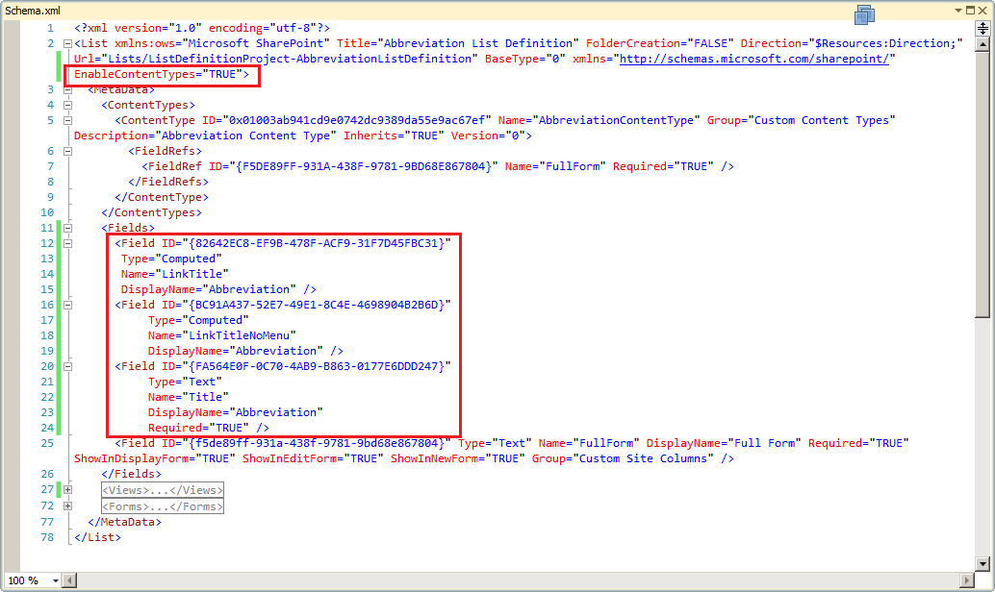Collapse the MetaData node on line 3

coord(67,89)
